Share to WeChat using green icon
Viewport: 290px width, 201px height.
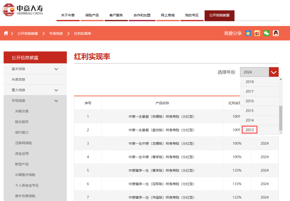pos(266,33)
